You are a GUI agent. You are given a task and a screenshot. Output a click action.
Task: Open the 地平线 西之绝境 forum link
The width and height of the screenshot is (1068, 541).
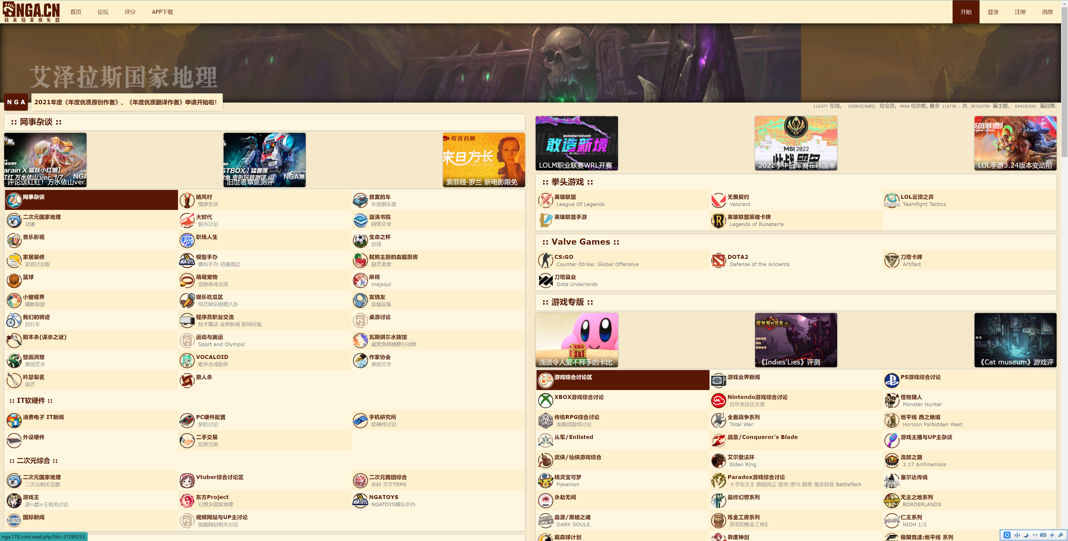(920, 417)
